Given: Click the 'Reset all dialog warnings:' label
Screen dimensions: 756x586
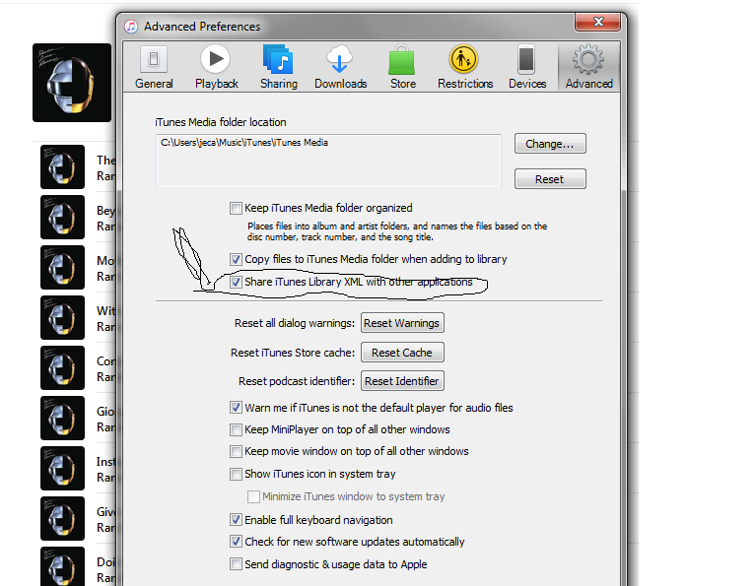Looking at the screenshot, I should (295, 323).
